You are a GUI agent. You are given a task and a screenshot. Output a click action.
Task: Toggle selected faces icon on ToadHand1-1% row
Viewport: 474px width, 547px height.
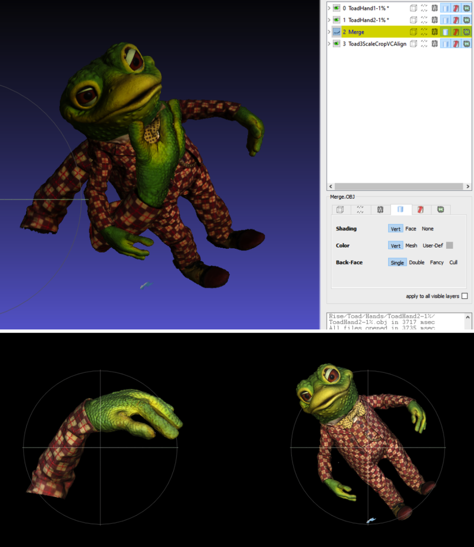click(456, 8)
